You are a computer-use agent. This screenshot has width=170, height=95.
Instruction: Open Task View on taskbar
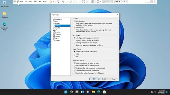(77, 92)
